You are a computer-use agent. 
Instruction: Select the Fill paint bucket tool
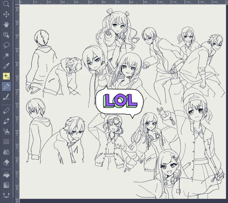point(6,175)
